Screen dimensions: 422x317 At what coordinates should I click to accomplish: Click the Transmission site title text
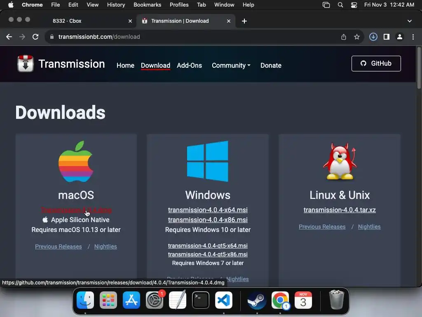coord(72,64)
